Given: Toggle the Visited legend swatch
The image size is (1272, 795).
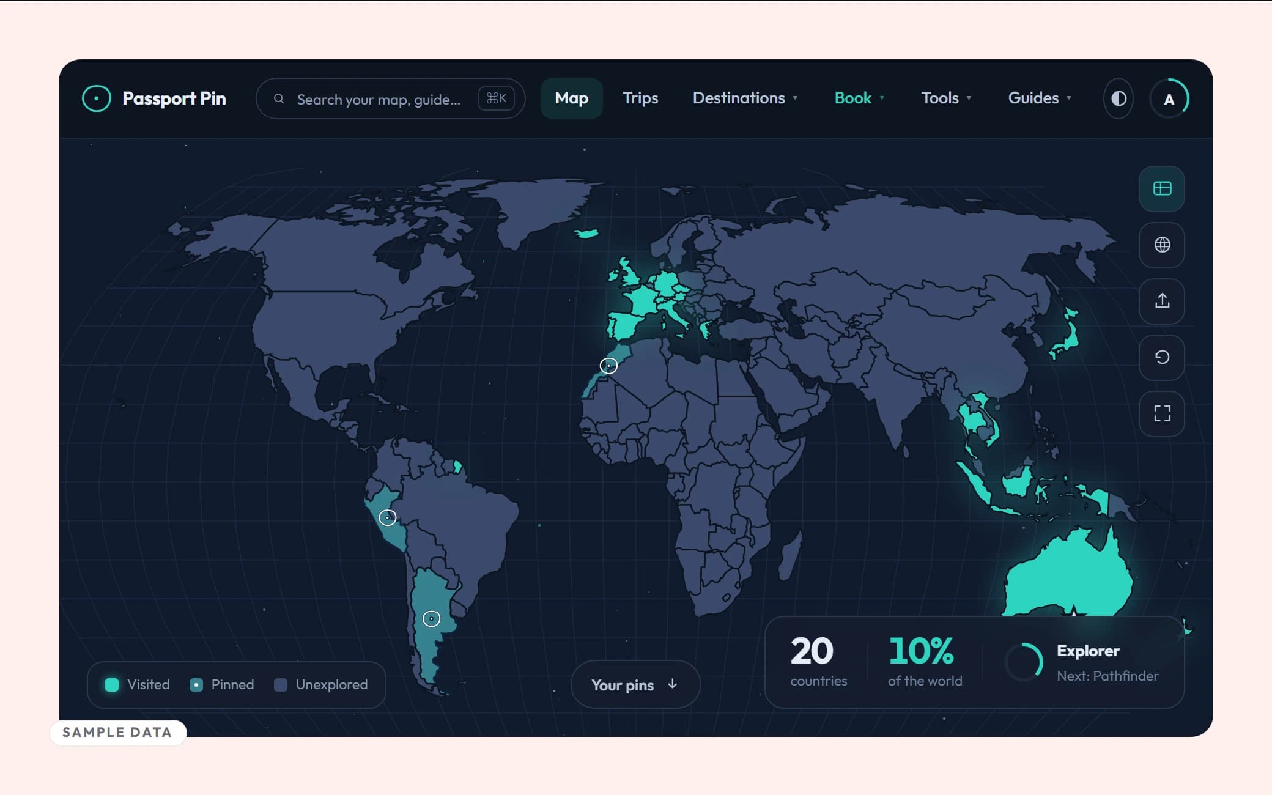Looking at the screenshot, I should (112, 684).
